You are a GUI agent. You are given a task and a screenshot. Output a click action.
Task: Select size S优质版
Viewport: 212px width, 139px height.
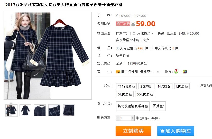146,86
